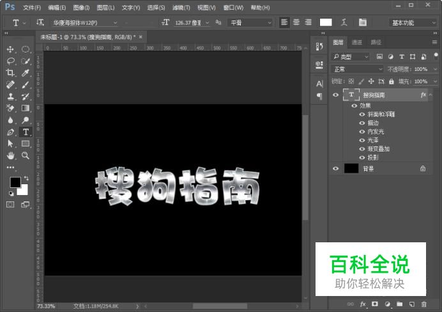Hide the 内发光 effect
Image resolution: width=442 pixels, height=312 pixels.
pyautogui.click(x=362, y=132)
